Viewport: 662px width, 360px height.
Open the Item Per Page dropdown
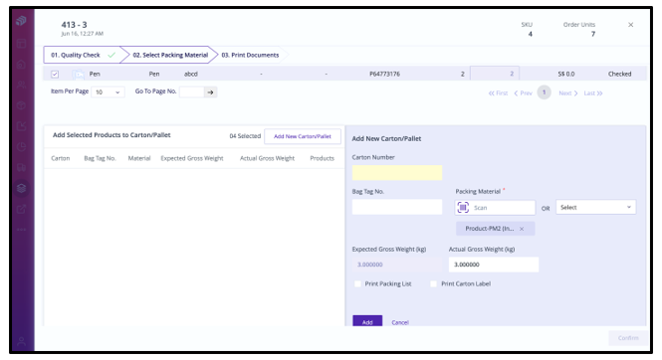click(108, 91)
